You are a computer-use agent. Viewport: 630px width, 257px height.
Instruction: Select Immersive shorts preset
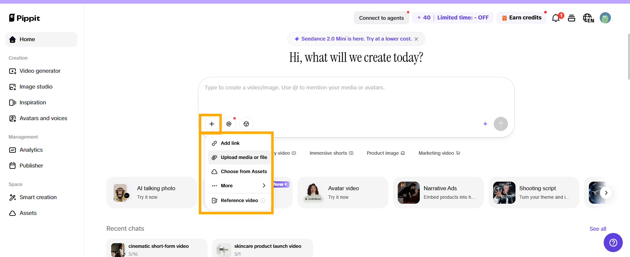click(x=332, y=153)
